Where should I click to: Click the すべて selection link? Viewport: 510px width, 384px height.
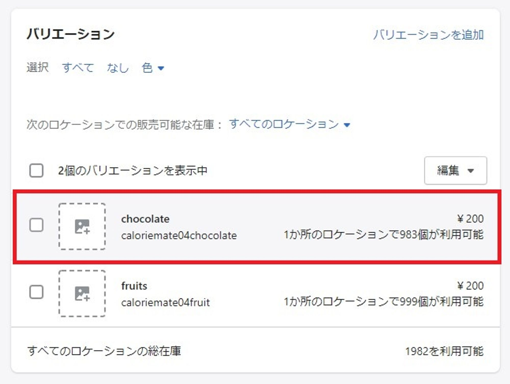[x=78, y=68]
